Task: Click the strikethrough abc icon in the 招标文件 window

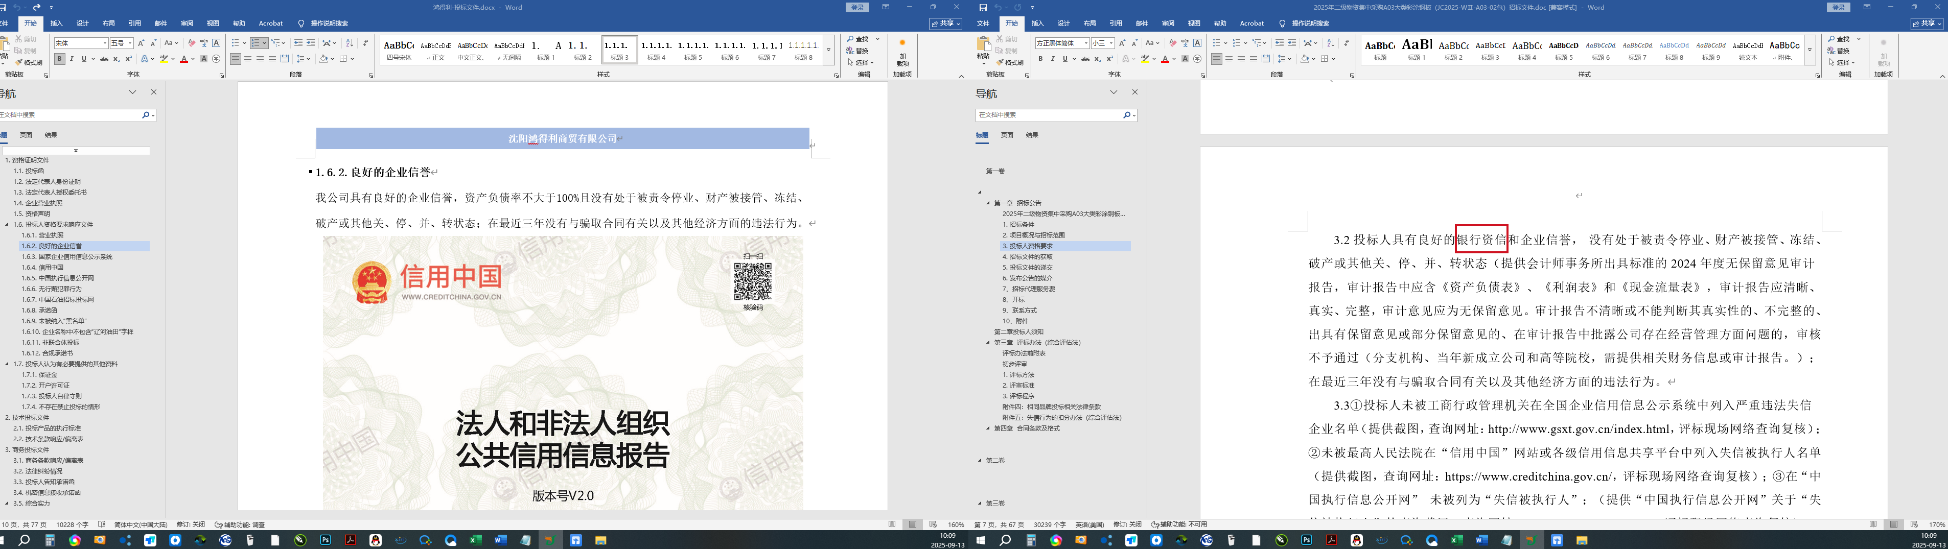Action: tap(1085, 59)
